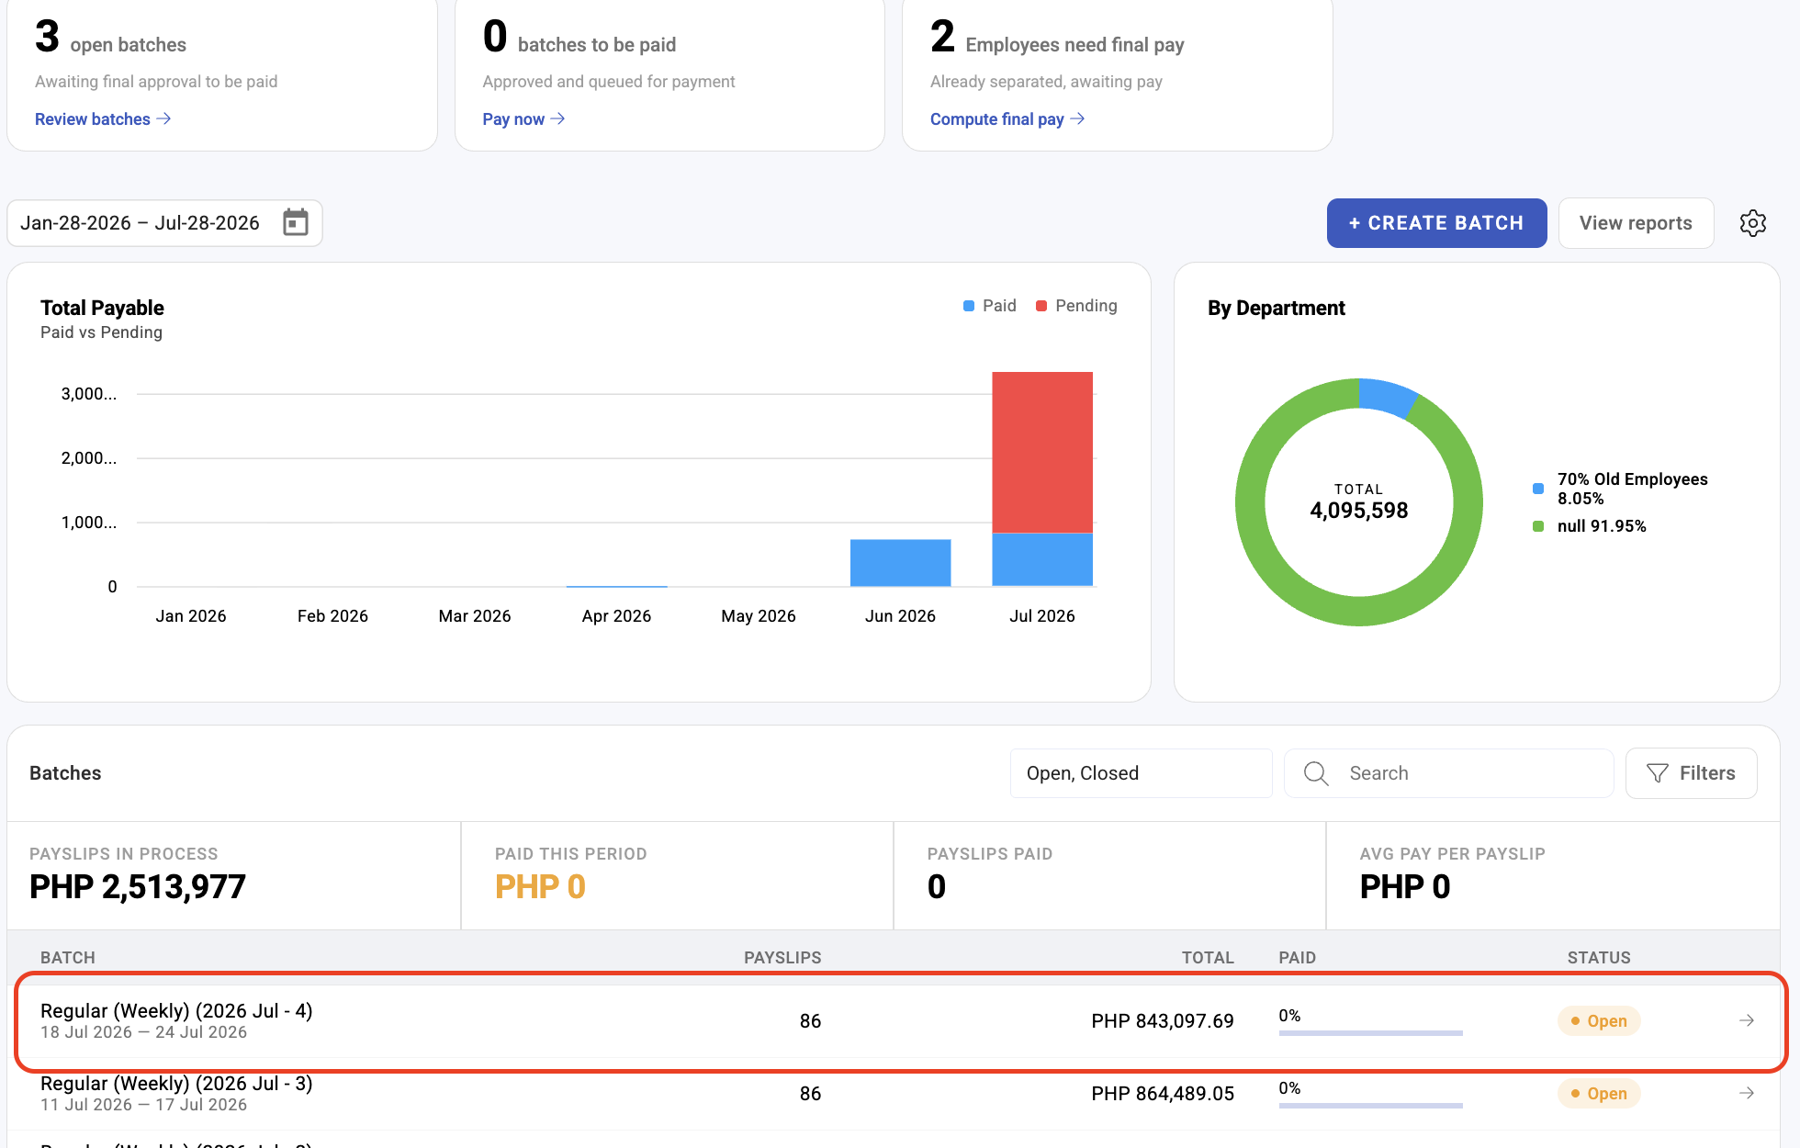The height and width of the screenshot is (1148, 1800).
Task: Click total PHP 864,489.05
Action: point(1163,1093)
